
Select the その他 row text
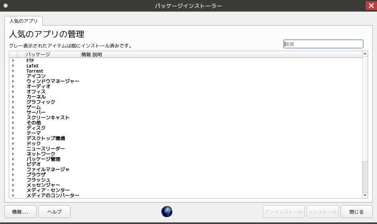coord(34,123)
